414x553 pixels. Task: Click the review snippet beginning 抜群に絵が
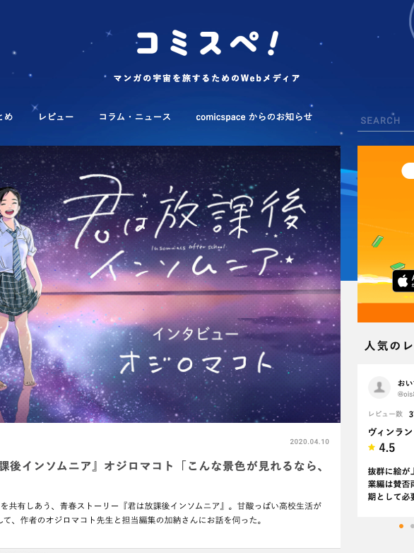pos(391,484)
